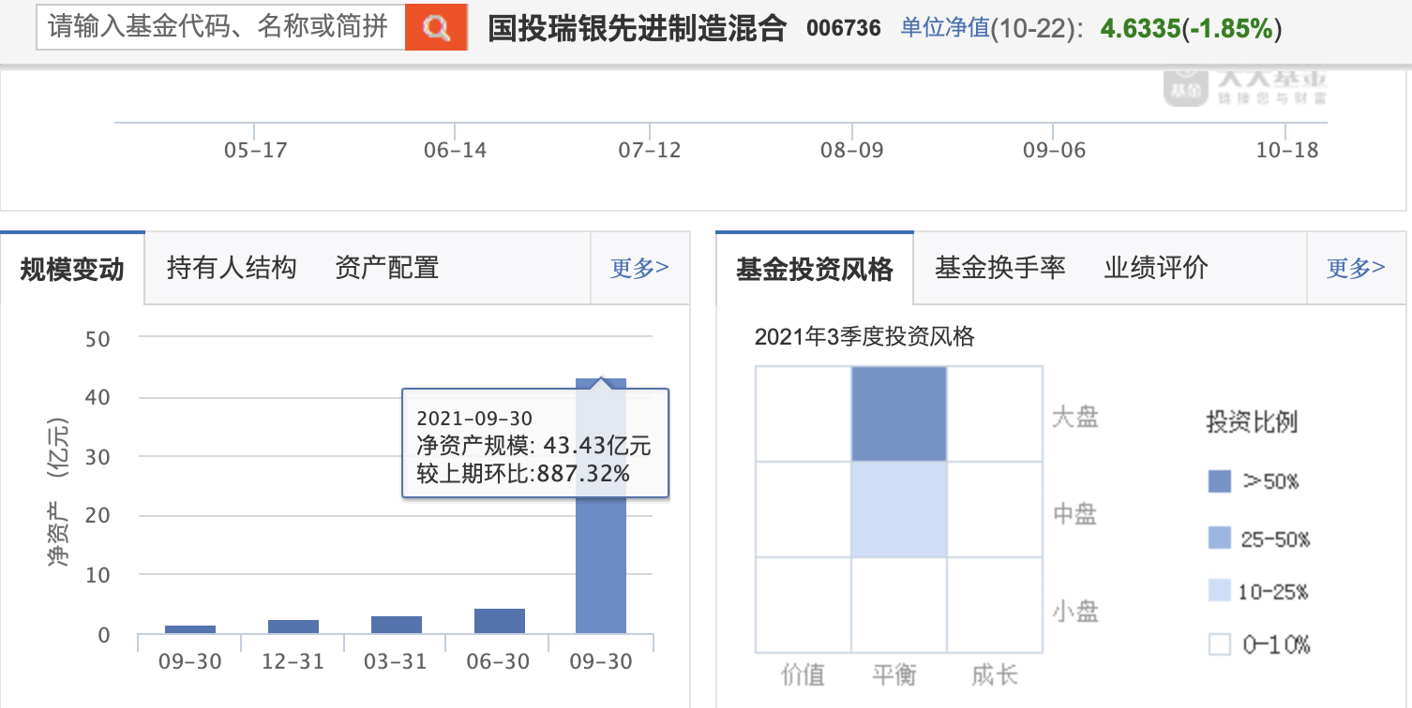Focus the fund code search input field
The height and width of the screenshot is (708, 1412).
click(220, 28)
